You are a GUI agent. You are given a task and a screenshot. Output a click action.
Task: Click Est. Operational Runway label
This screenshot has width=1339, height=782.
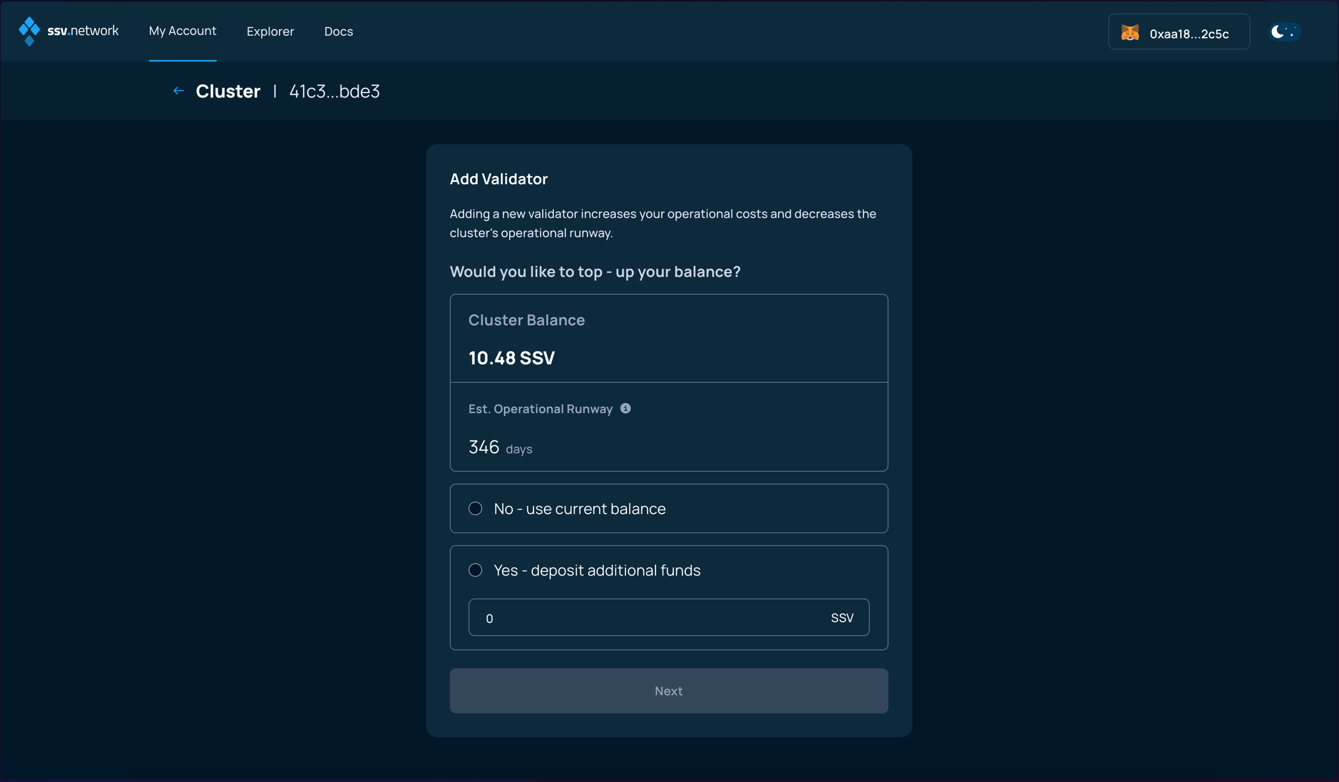pos(540,409)
